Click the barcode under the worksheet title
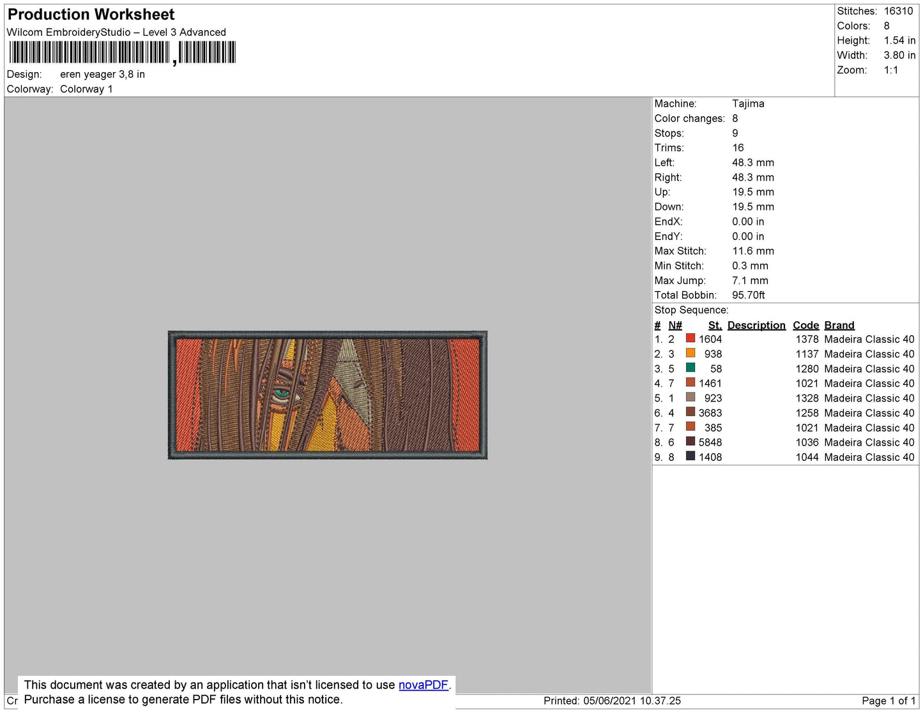 pos(123,52)
